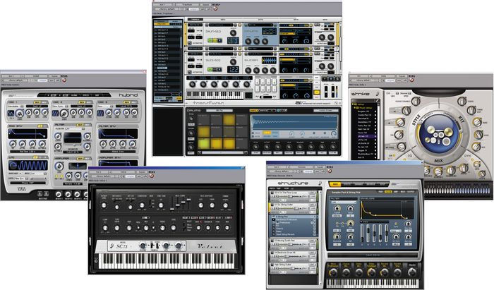Select the String Pick patch in Structure

(x=294, y=217)
